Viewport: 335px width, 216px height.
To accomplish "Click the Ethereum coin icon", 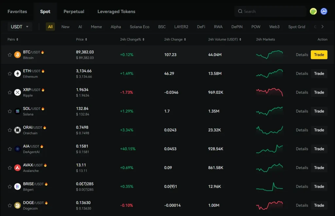I will pos(17,73).
